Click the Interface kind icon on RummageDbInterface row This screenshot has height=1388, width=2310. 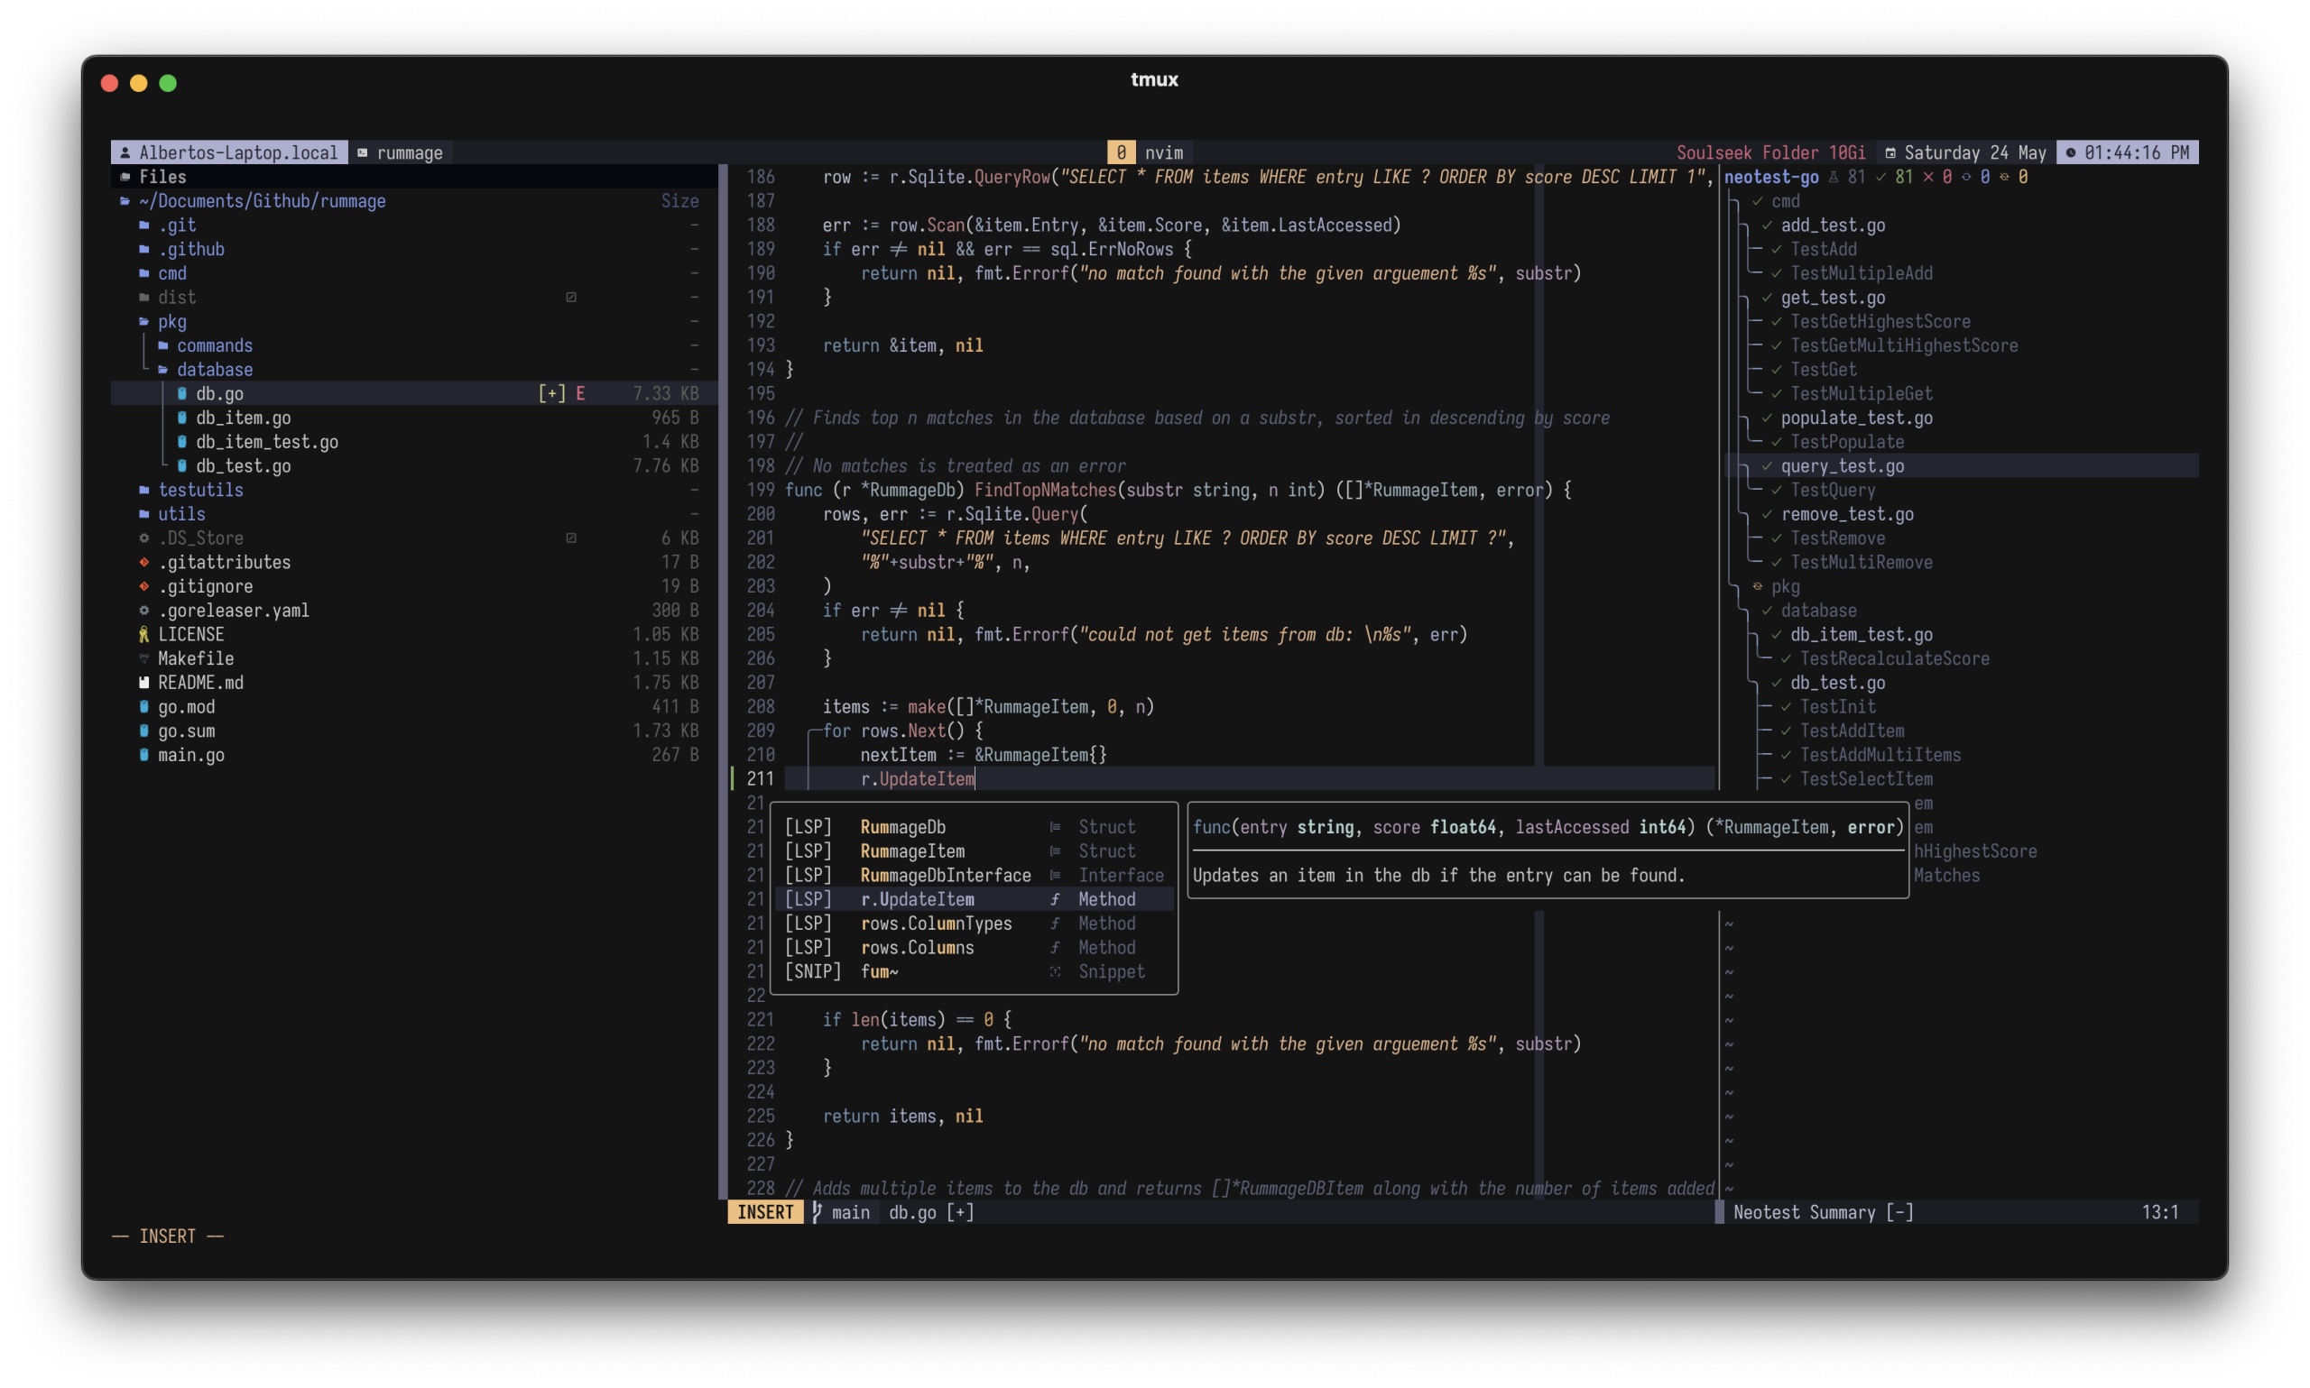(x=1056, y=876)
